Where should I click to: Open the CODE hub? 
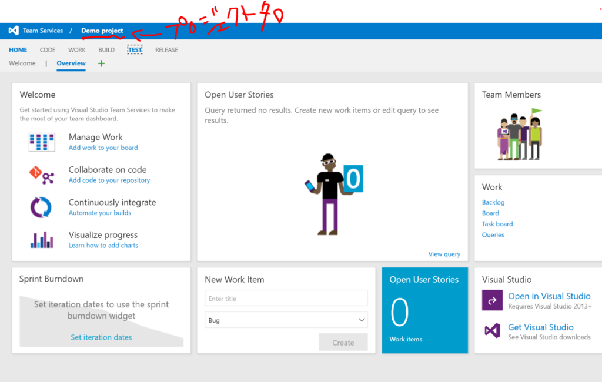[x=48, y=50]
